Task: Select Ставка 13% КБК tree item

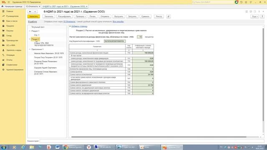Action: coord(44,44)
